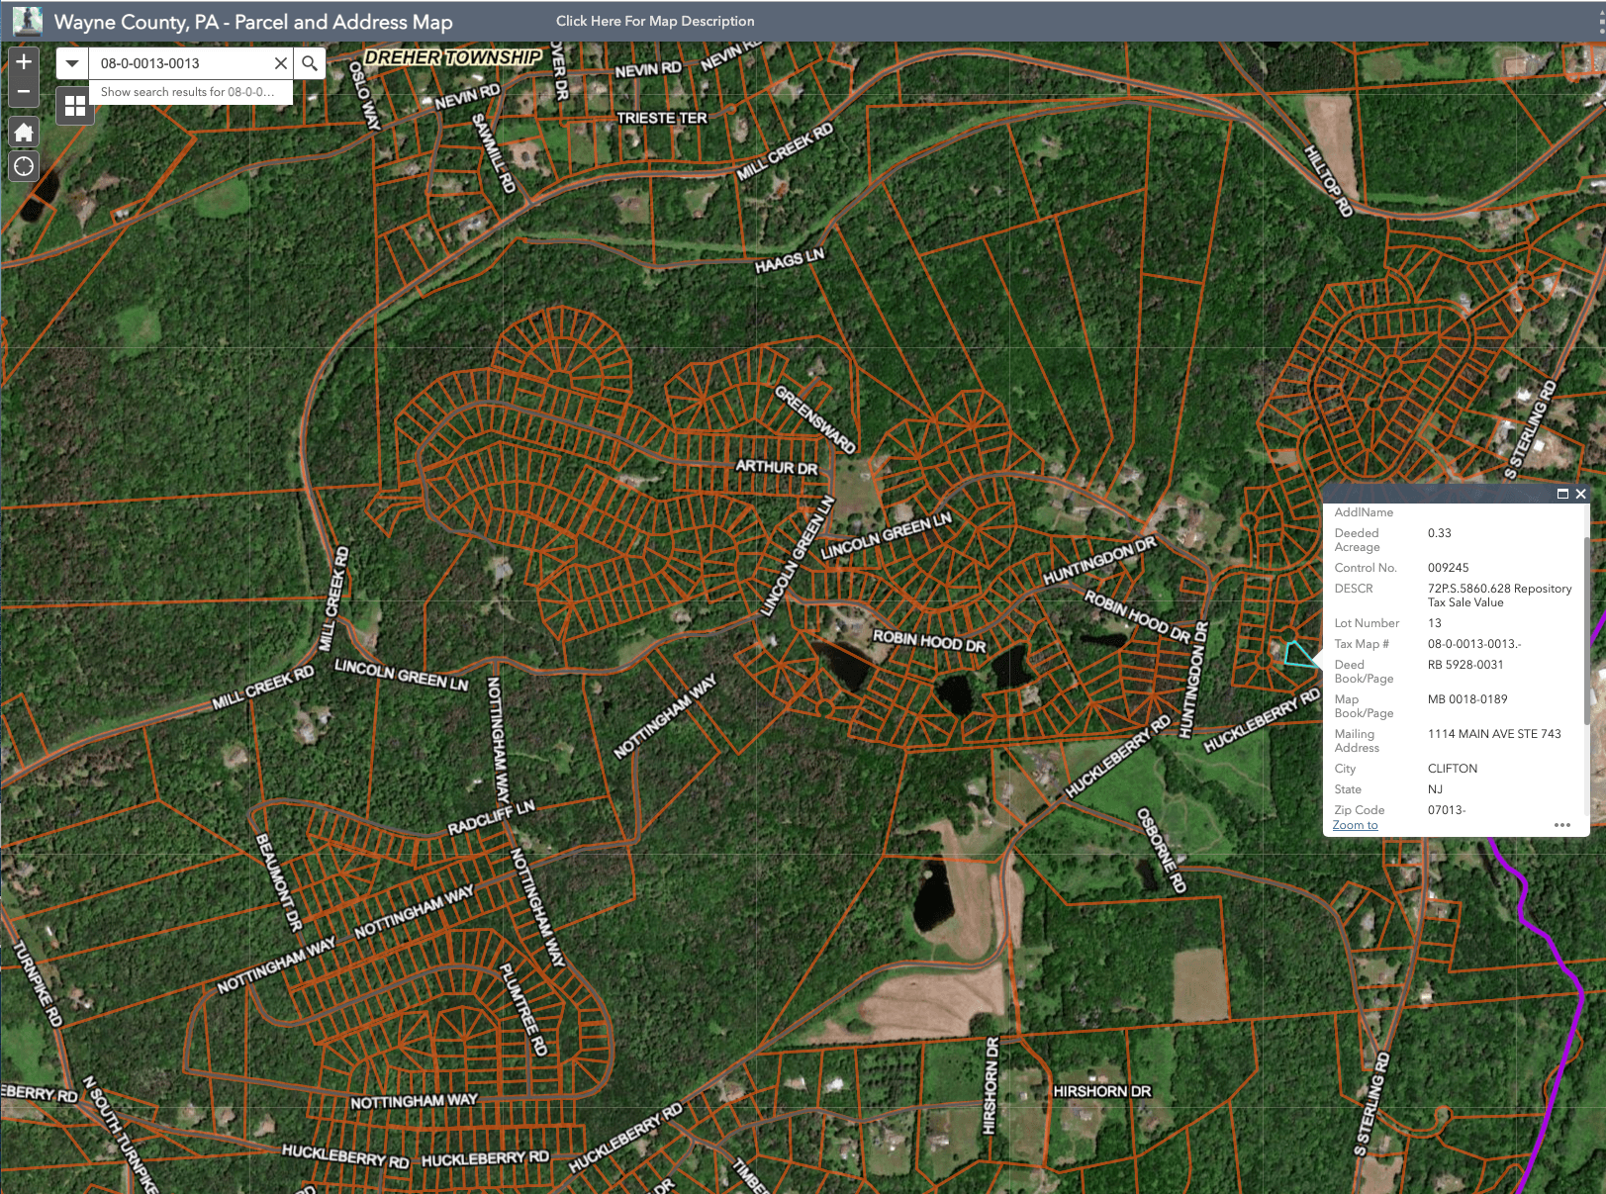Go to default map home extent

(x=24, y=132)
